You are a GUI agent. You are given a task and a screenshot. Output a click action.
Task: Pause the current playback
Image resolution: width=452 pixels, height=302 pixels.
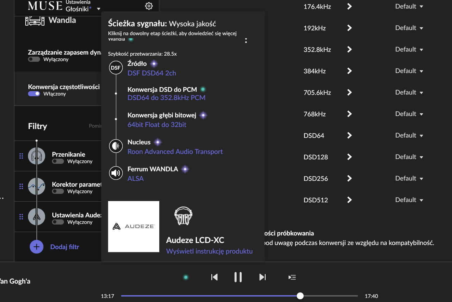coord(238,277)
